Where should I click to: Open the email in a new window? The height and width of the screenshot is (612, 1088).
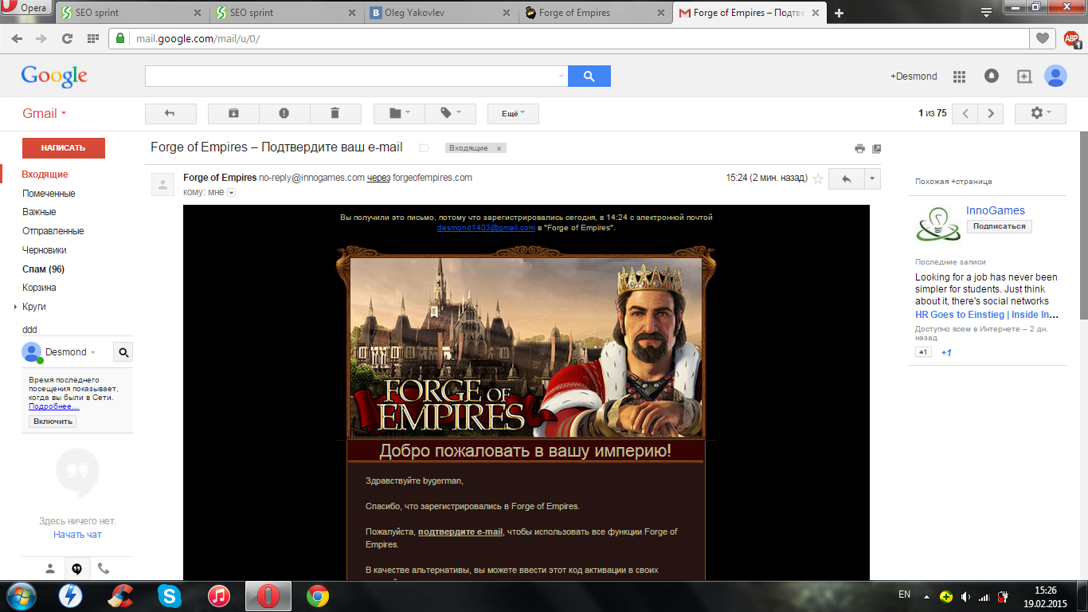click(877, 148)
